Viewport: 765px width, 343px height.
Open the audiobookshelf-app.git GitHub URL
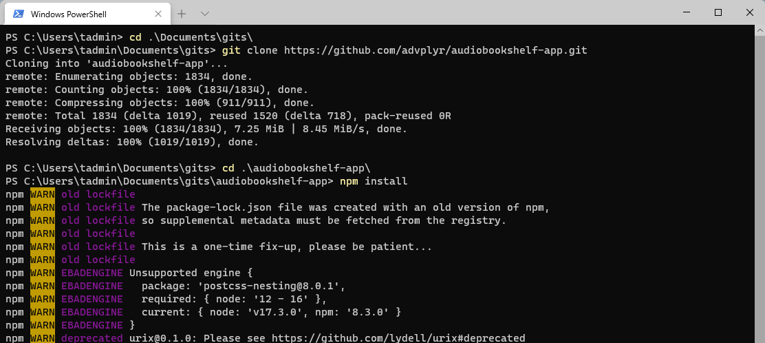[x=435, y=50]
